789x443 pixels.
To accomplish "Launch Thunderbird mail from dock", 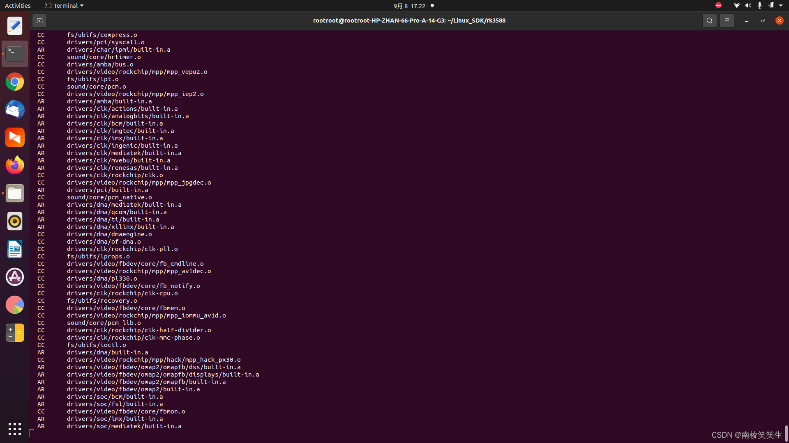I will (x=15, y=110).
